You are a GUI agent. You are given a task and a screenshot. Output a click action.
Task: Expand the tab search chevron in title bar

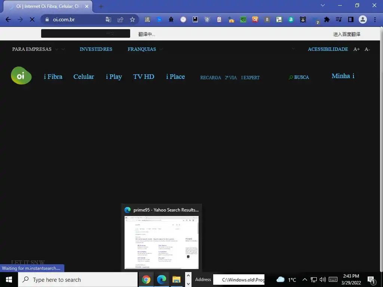pos(323,5)
